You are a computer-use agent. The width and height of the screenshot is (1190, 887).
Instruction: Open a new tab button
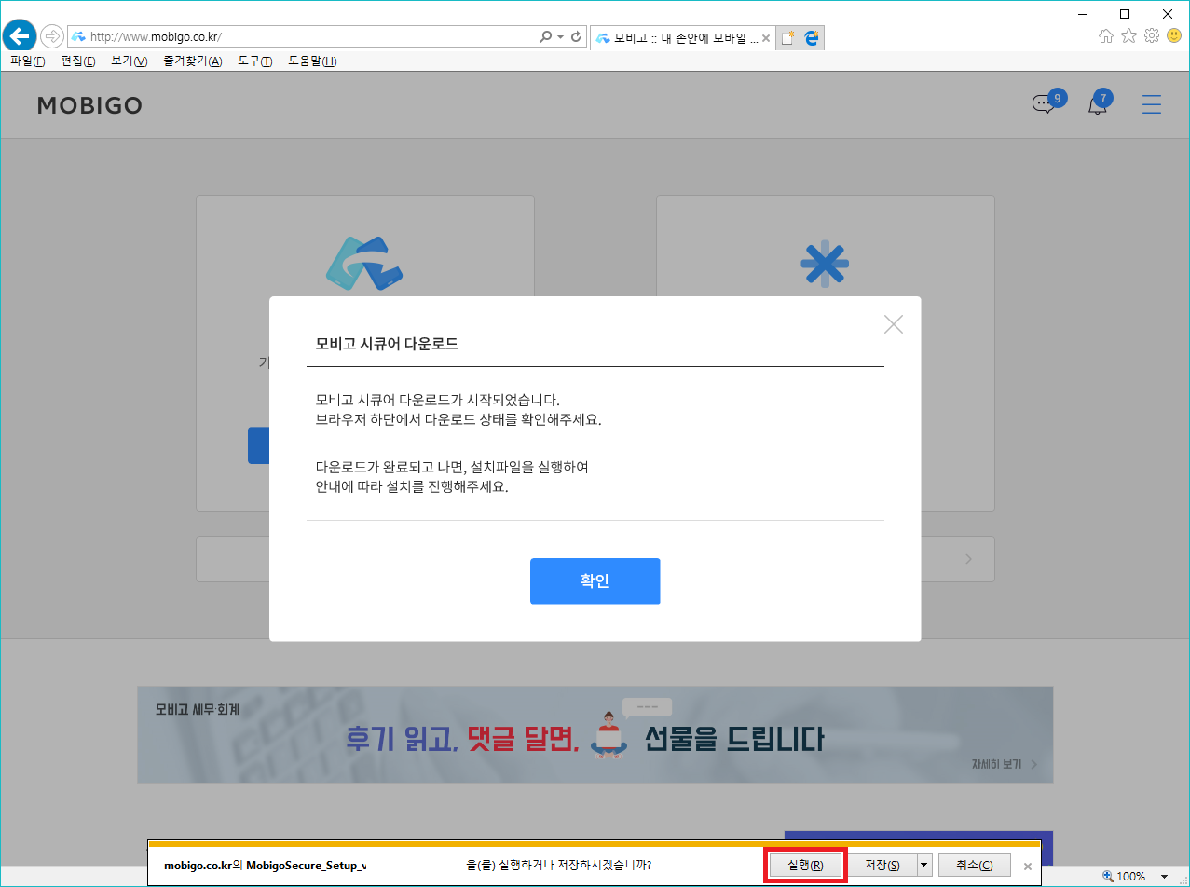[x=788, y=38]
